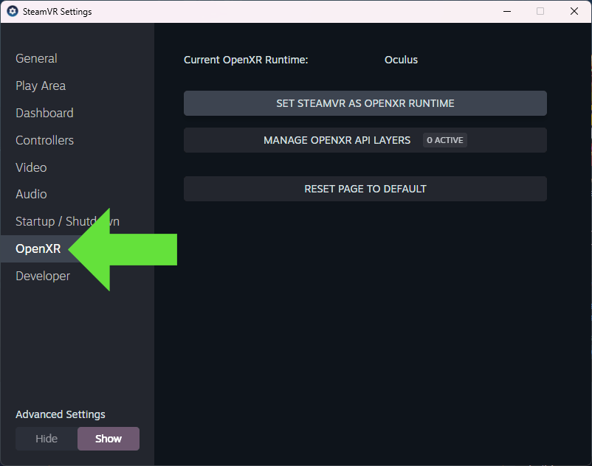Screen dimensions: 592x466
Task: Open the Audio settings page
Action: pyautogui.click(x=31, y=194)
